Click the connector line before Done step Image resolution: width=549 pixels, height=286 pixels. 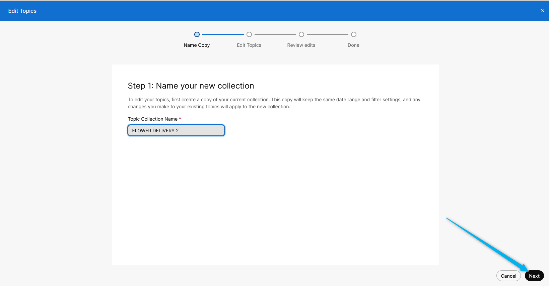click(x=328, y=34)
